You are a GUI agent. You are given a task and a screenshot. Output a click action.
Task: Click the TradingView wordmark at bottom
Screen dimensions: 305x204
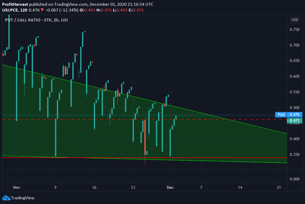pos(23,198)
